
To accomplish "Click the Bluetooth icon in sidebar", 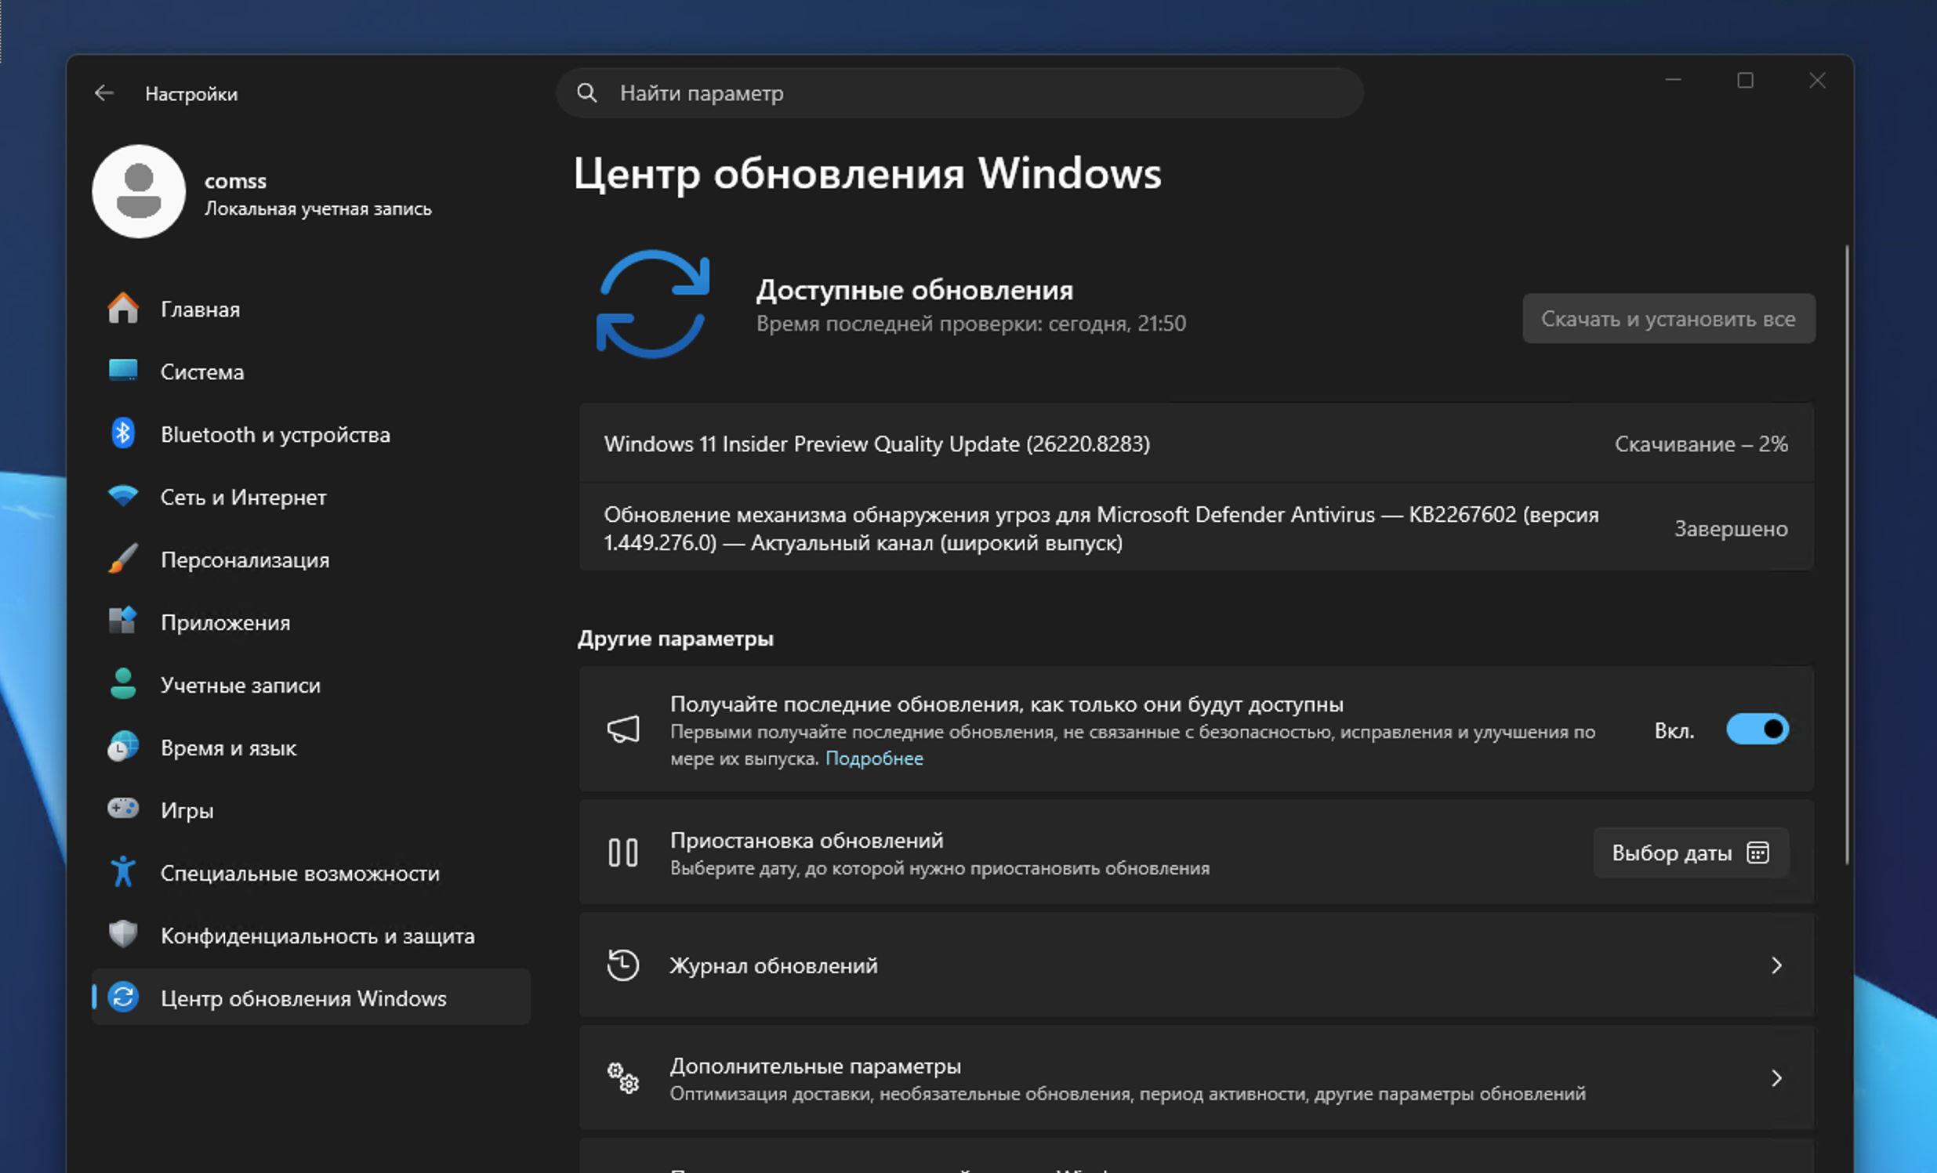I will (x=122, y=433).
